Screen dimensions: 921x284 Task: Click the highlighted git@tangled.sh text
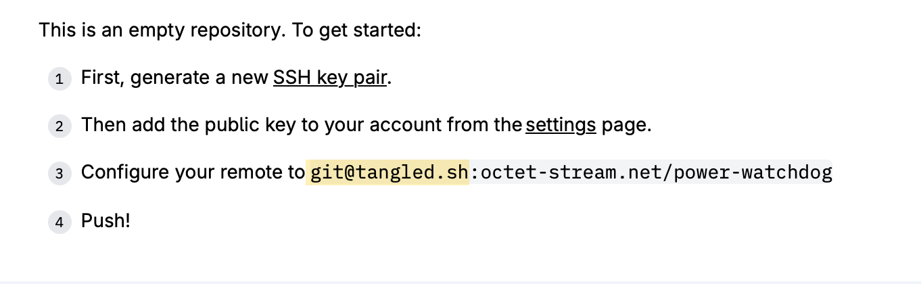click(x=388, y=173)
